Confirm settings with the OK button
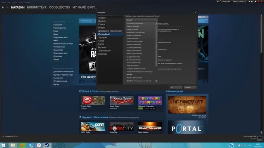This screenshot has width=264, height=148. click(176, 87)
